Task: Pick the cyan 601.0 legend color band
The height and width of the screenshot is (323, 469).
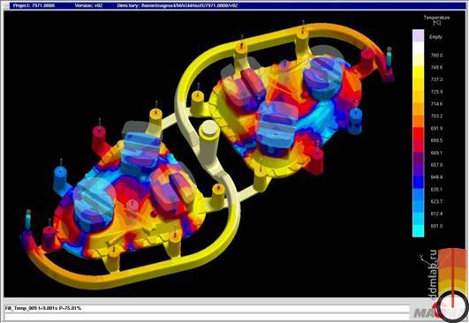Action: (418, 230)
